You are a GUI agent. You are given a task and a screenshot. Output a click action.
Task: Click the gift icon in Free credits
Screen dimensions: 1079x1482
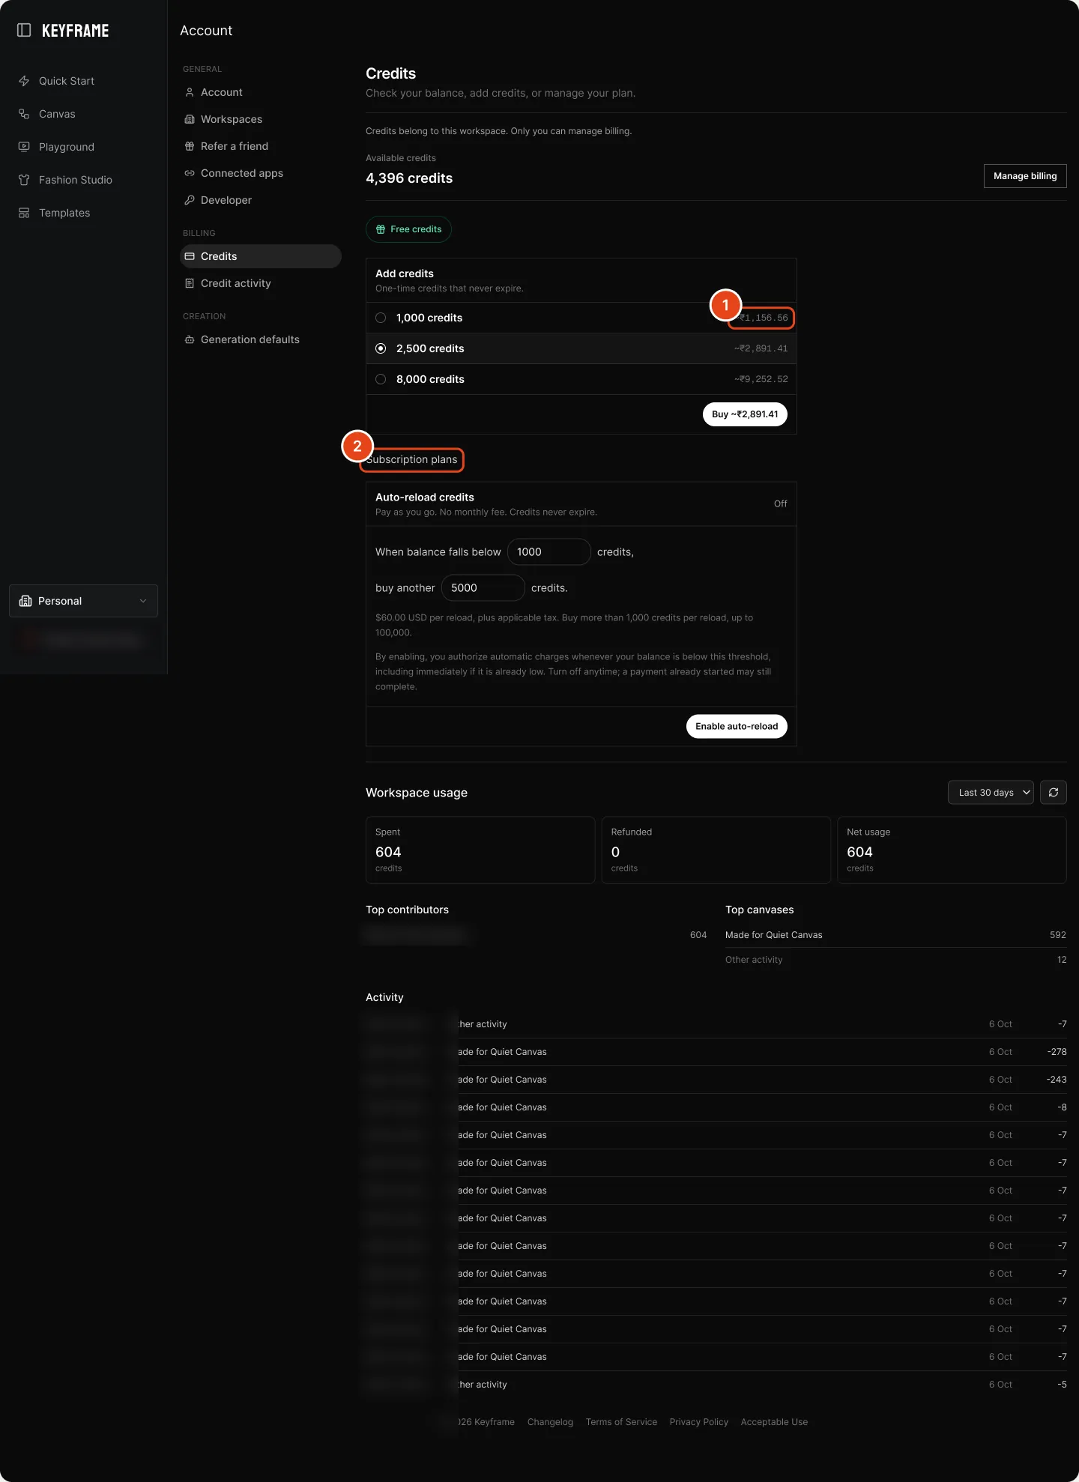(x=381, y=229)
